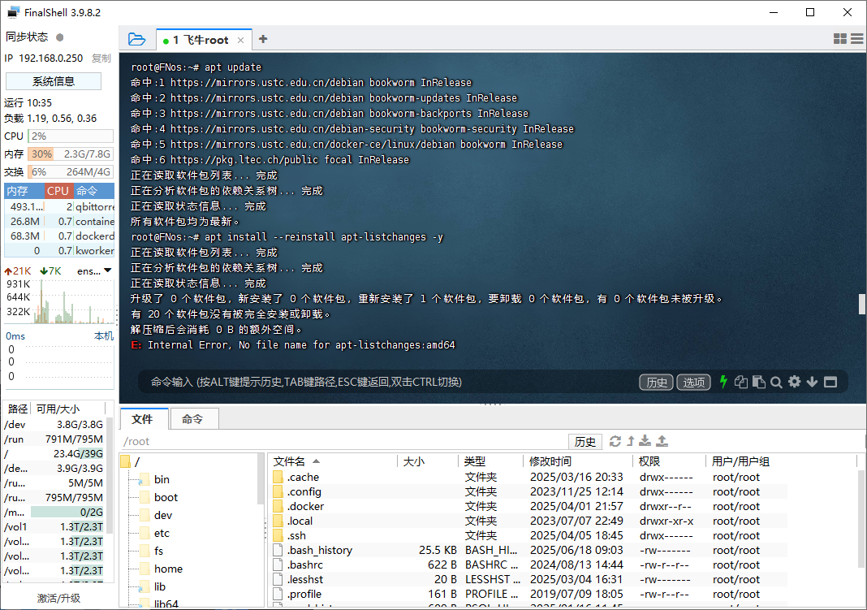Jump to terminal bottom with down arrow icon
This screenshot has width=867, height=610.
(x=813, y=382)
